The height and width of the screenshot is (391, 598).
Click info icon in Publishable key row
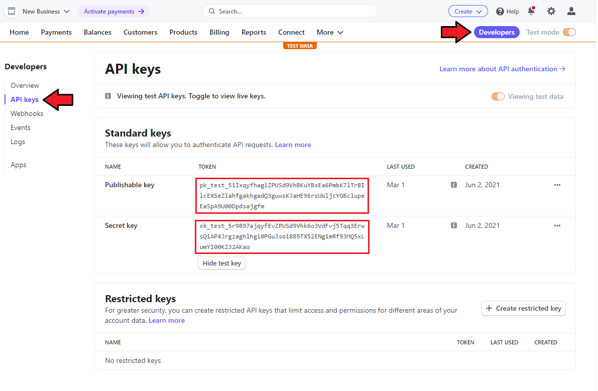(x=455, y=185)
